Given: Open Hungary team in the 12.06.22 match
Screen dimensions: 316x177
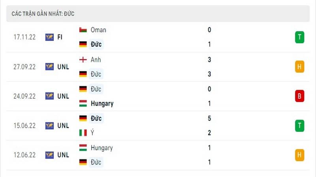Looking at the screenshot, I should tap(102, 148).
